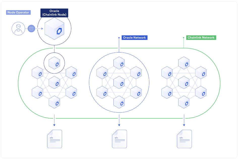Select the Oracle (Chainlink Node) label
This screenshot has width=239, height=159.
point(54,13)
